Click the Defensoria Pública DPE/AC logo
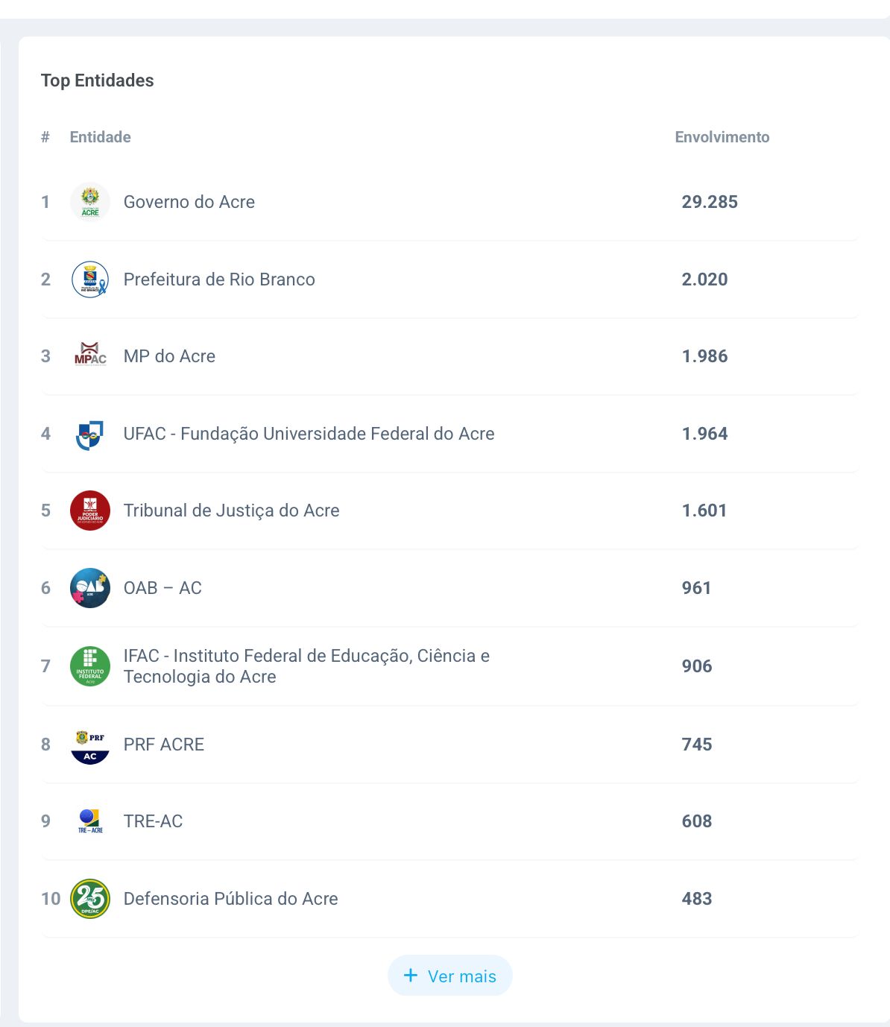The width and height of the screenshot is (890, 1027). click(90, 899)
